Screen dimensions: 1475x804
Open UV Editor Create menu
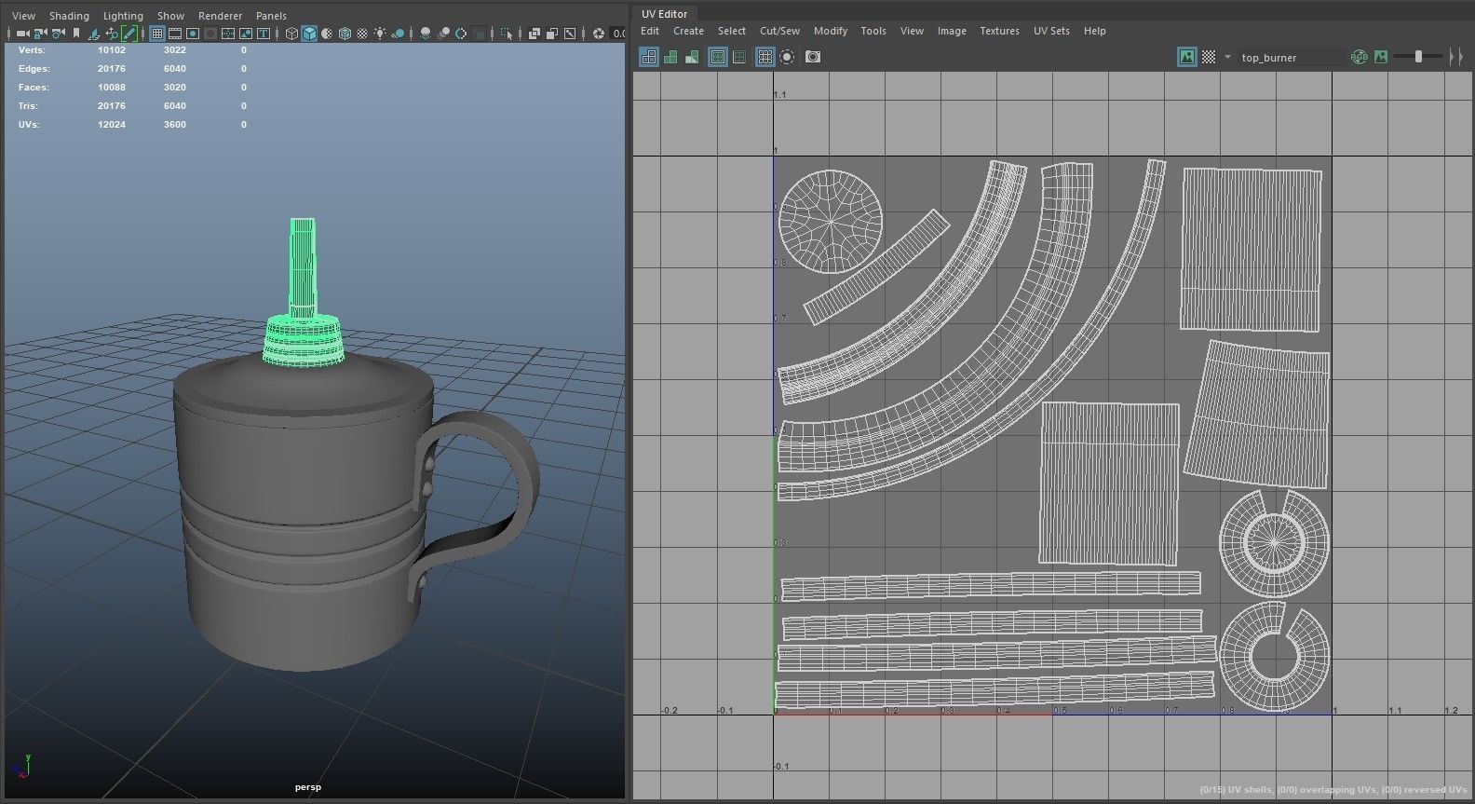[x=688, y=31]
